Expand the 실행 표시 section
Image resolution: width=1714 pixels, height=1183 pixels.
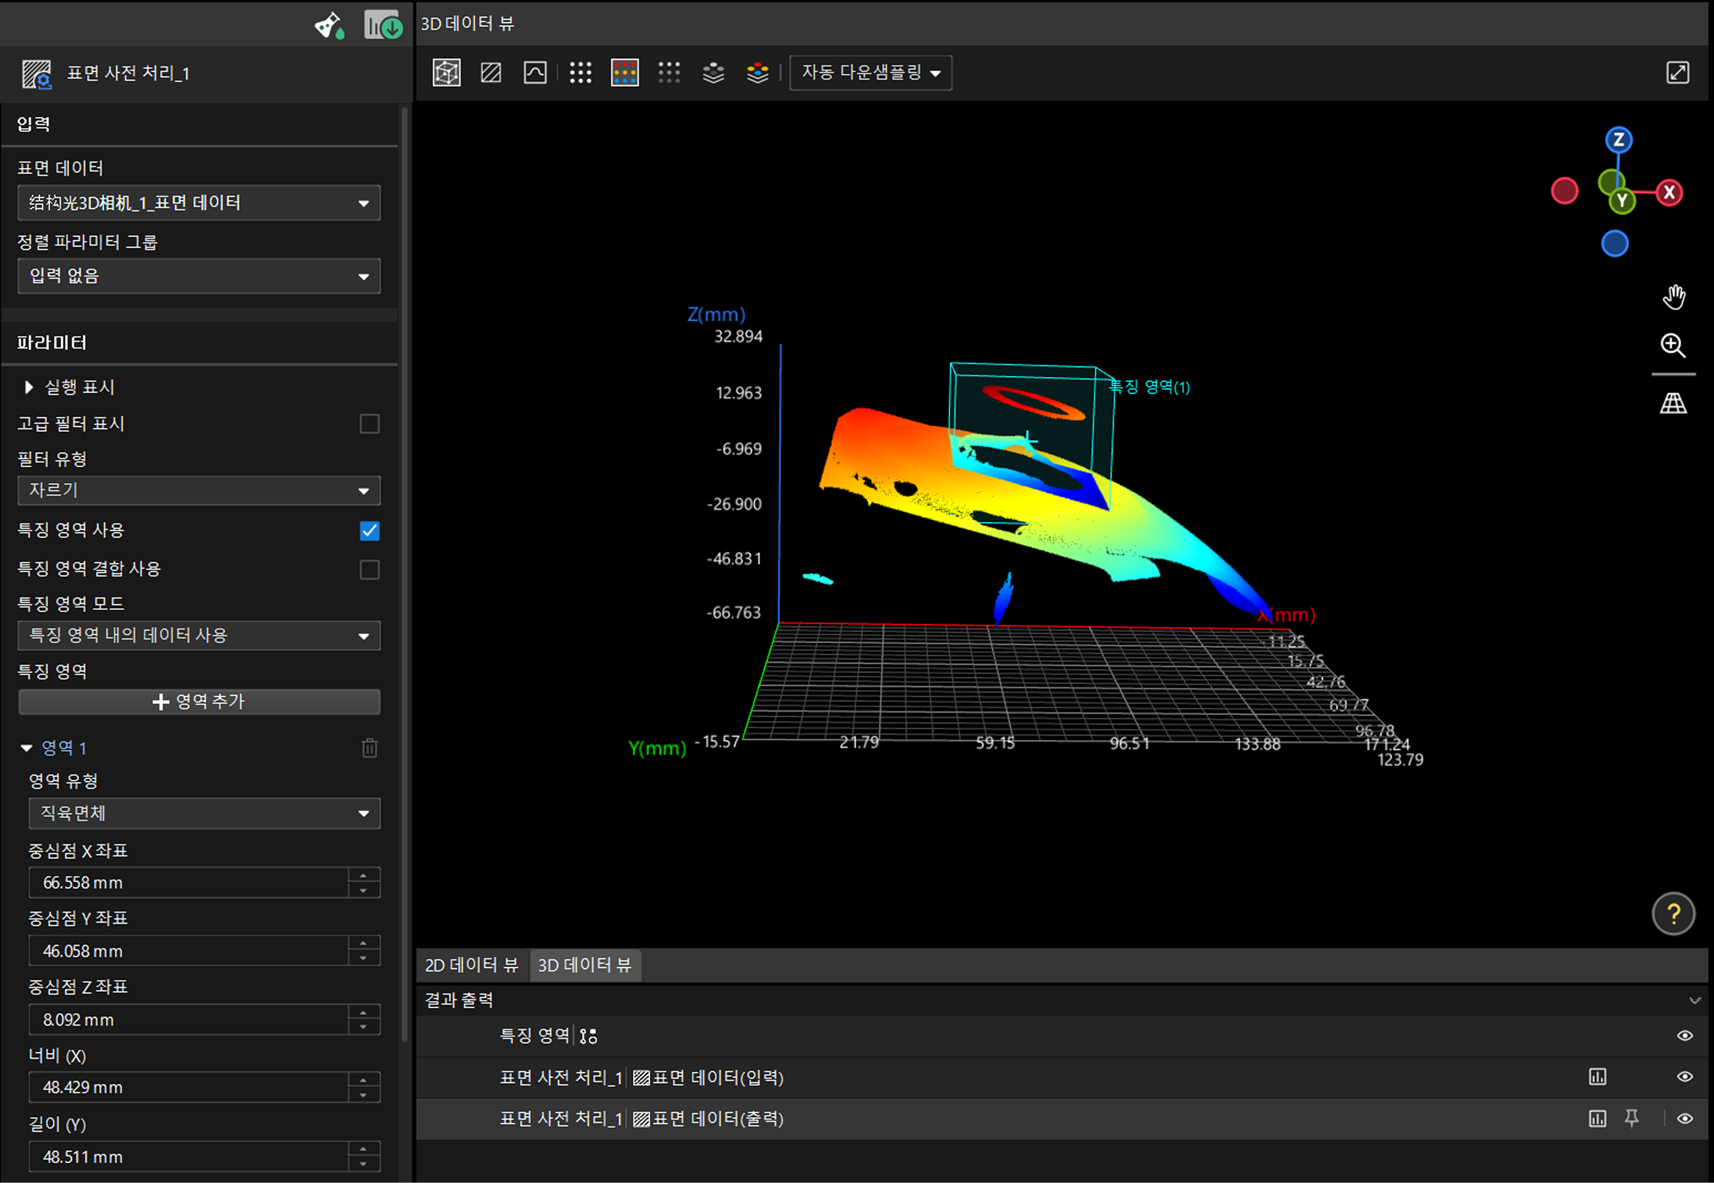tap(29, 387)
